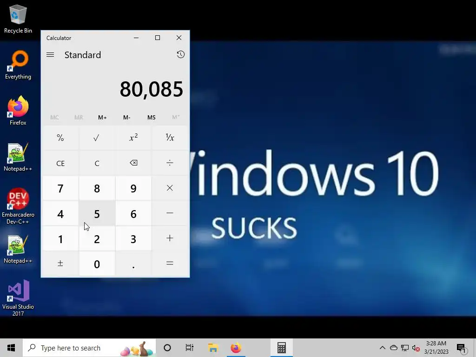Select the Embarcadero Dev-C++ desktop shortcut
Screen dimensions: 476x357
(18, 206)
